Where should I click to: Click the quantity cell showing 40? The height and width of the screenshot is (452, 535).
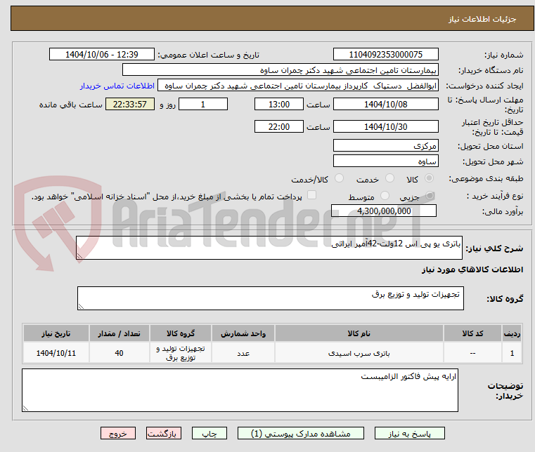click(120, 353)
